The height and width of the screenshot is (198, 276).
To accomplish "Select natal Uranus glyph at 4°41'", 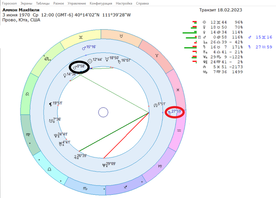I will 61,144.
